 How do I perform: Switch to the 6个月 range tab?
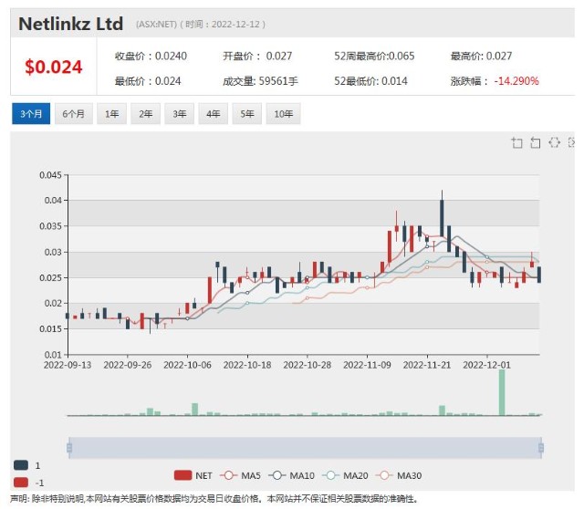coord(73,113)
